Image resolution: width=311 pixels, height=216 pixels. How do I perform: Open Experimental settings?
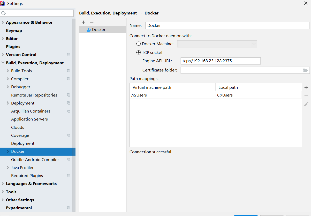point(19,208)
